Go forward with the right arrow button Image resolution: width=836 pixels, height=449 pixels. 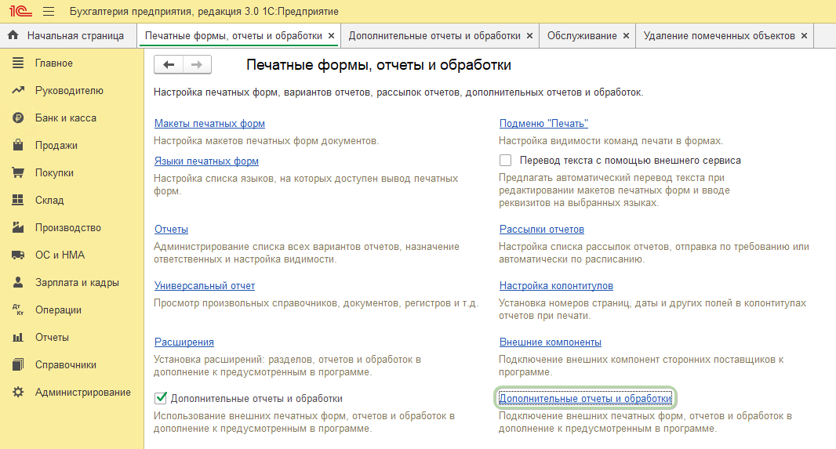197,64
